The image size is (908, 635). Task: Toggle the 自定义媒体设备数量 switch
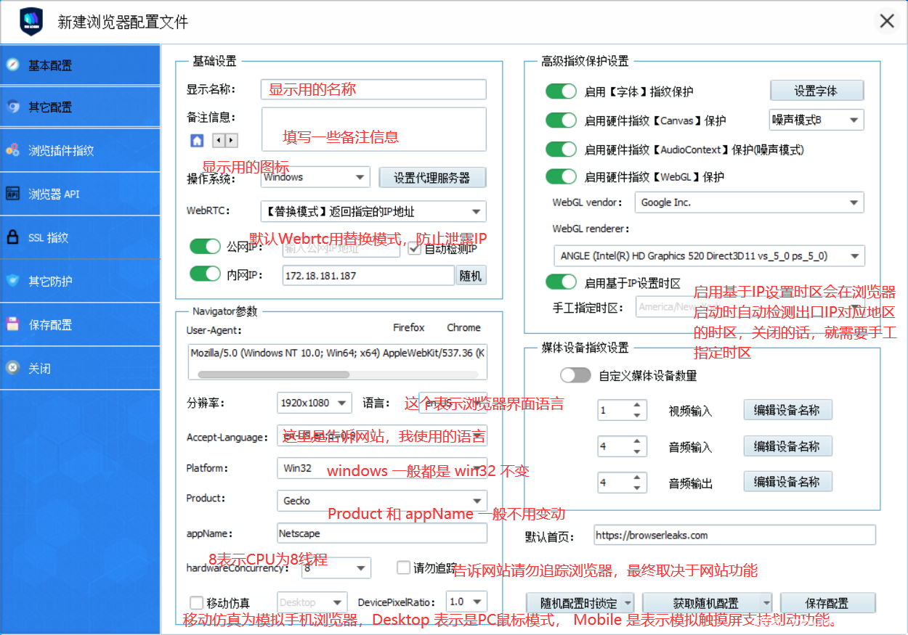(x=575, y=375)
